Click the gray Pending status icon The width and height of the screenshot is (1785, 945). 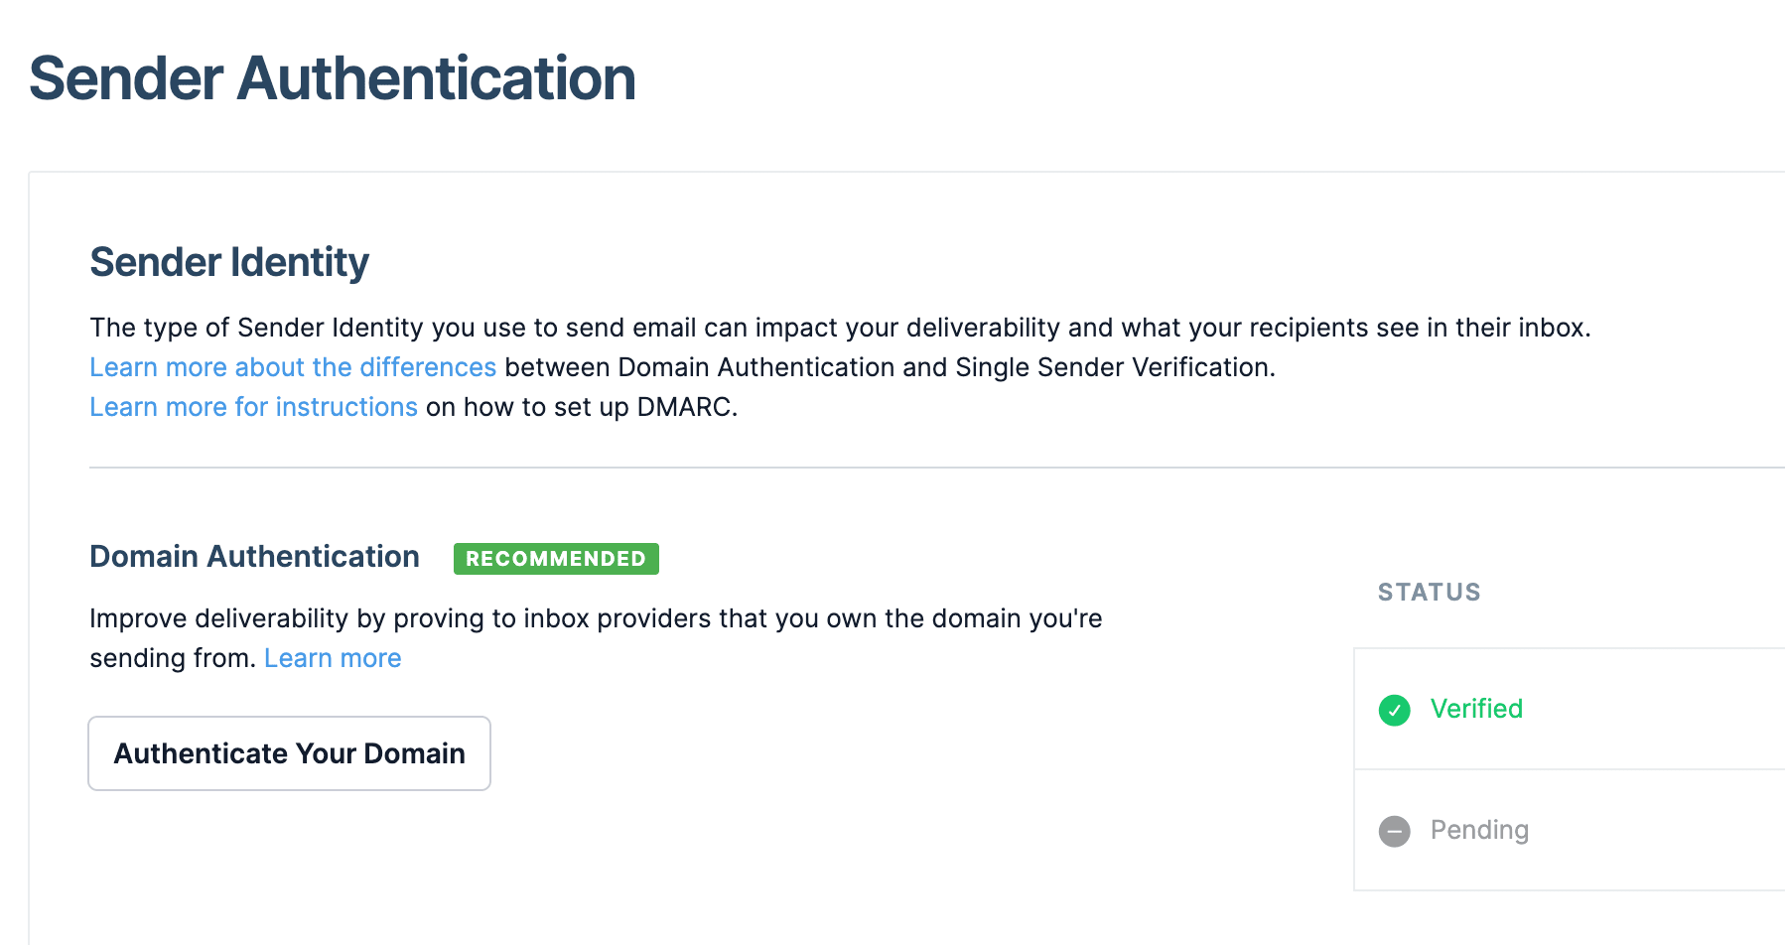1394,831
